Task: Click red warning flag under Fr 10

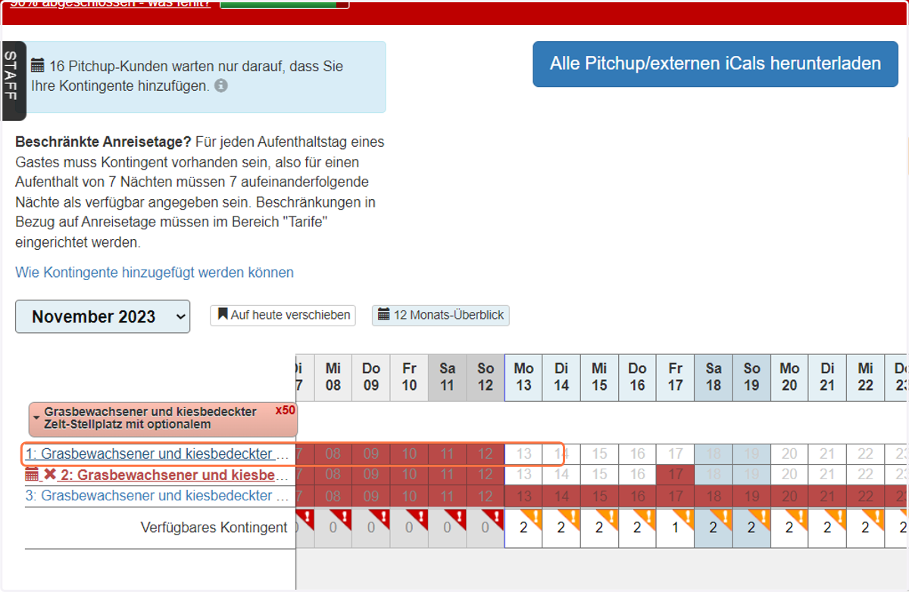Action: click(x=420, y=517)
